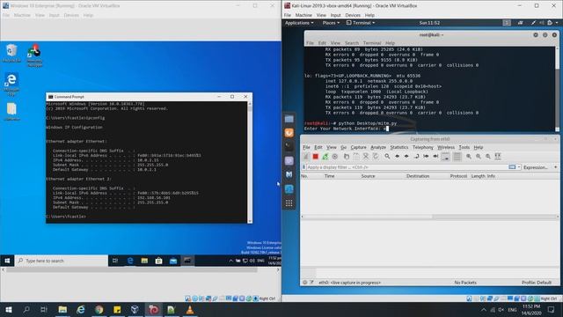The image size is (563, 317).
Task: Add display filter button with plus
Action: coord(555,167)
